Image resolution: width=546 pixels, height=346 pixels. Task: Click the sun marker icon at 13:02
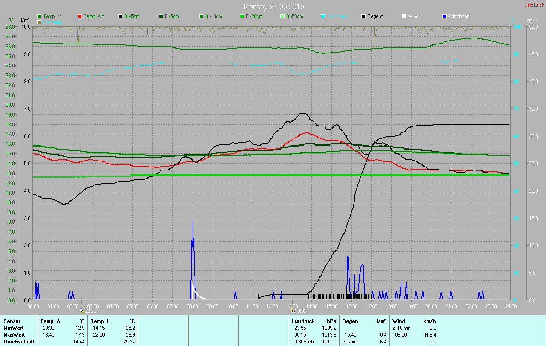point(292,311)
